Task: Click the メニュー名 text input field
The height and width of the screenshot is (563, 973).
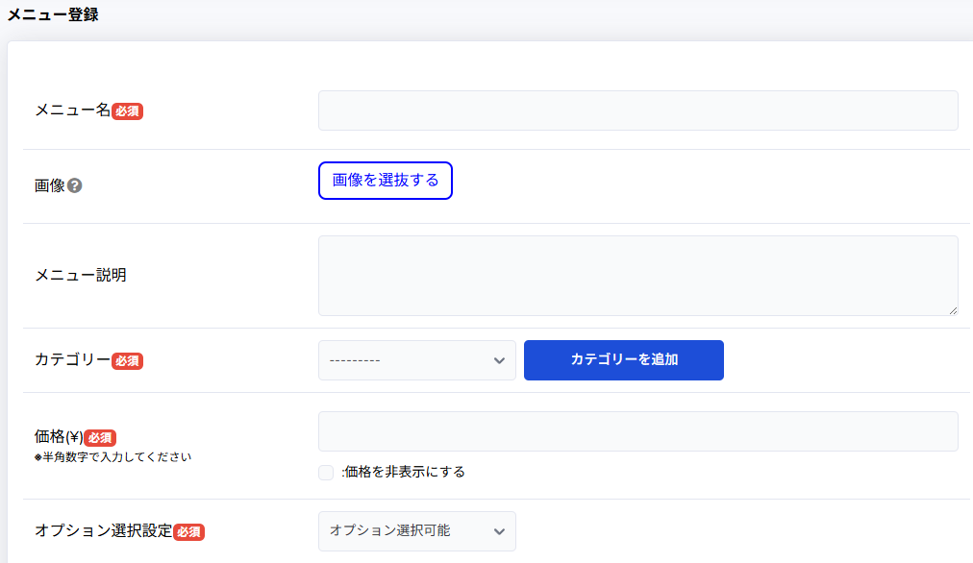Action: tap(637, 110)
